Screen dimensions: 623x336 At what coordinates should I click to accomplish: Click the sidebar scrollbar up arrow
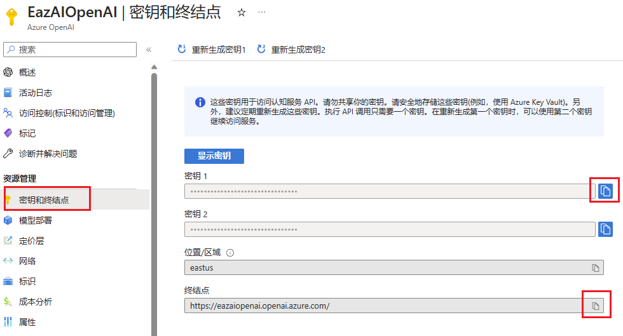pos(154,67)
